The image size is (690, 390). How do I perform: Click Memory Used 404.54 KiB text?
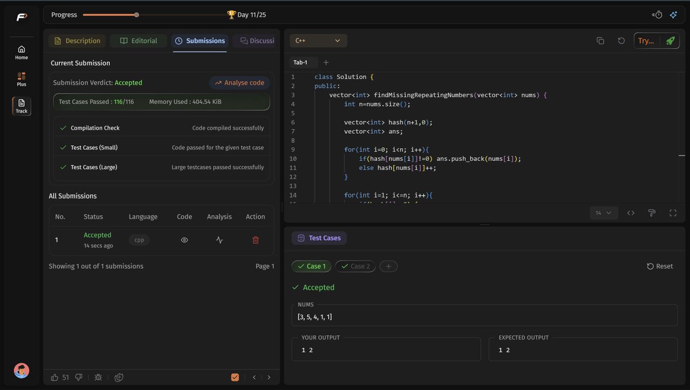point(185,102)
